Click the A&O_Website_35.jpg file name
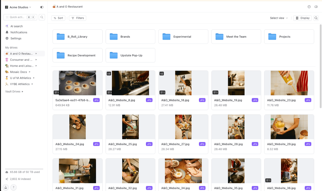322x191 pixels. point(228,188)
